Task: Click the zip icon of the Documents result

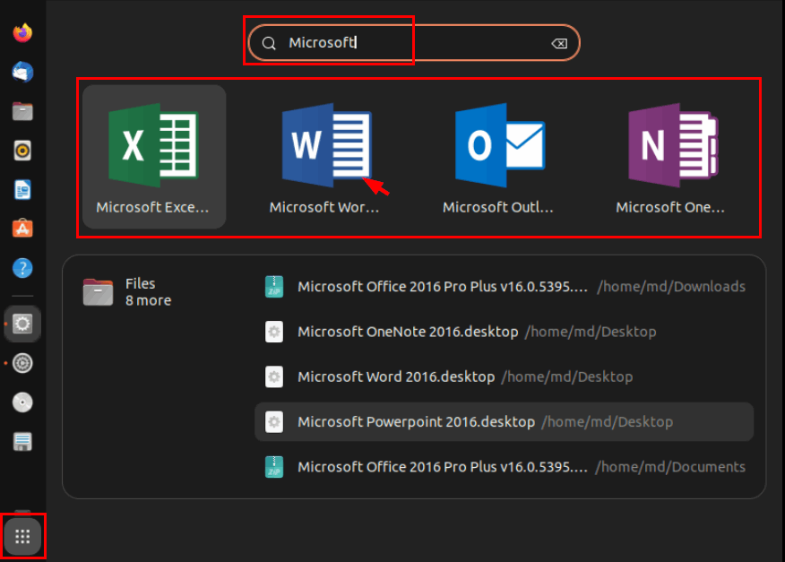Action: tap(274, 467)
